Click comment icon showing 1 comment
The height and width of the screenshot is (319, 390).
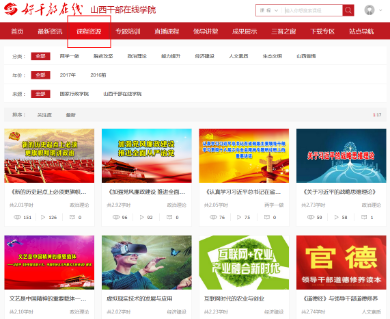(x=364, y=217)
